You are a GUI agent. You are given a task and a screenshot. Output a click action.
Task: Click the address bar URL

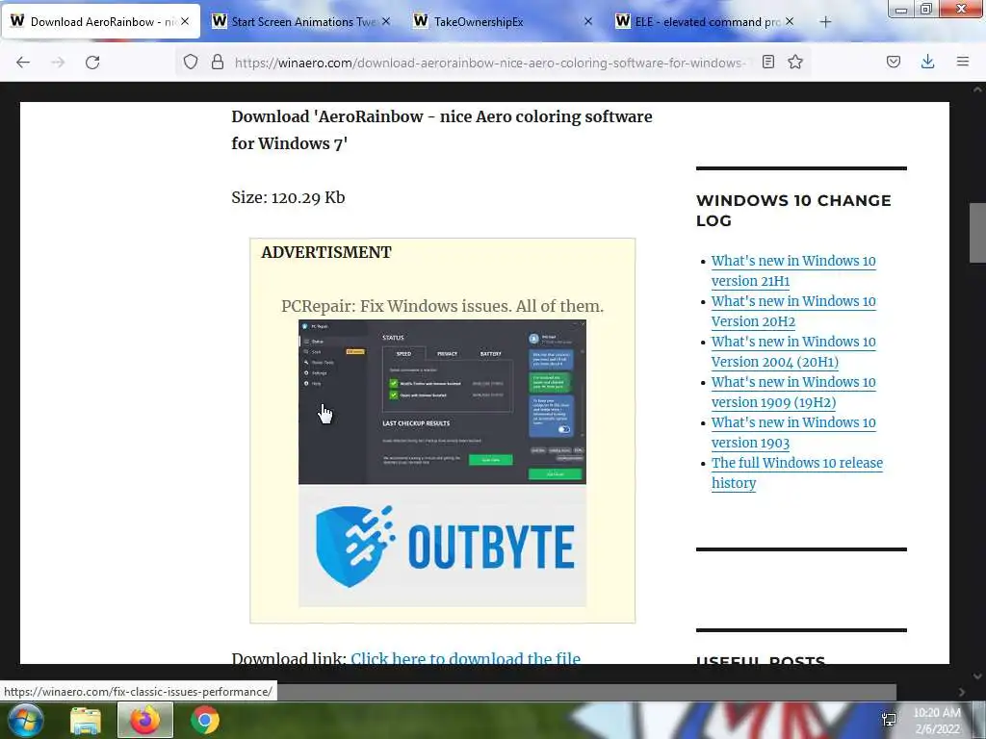click(490, 63)
